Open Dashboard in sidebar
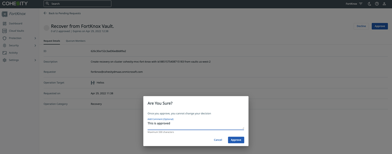392x154 pixels. [x=16, y=24]
